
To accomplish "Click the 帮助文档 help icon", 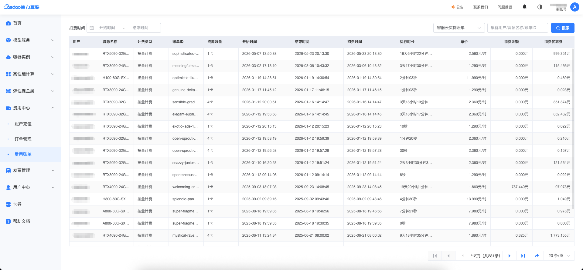I will pos(8,221).
